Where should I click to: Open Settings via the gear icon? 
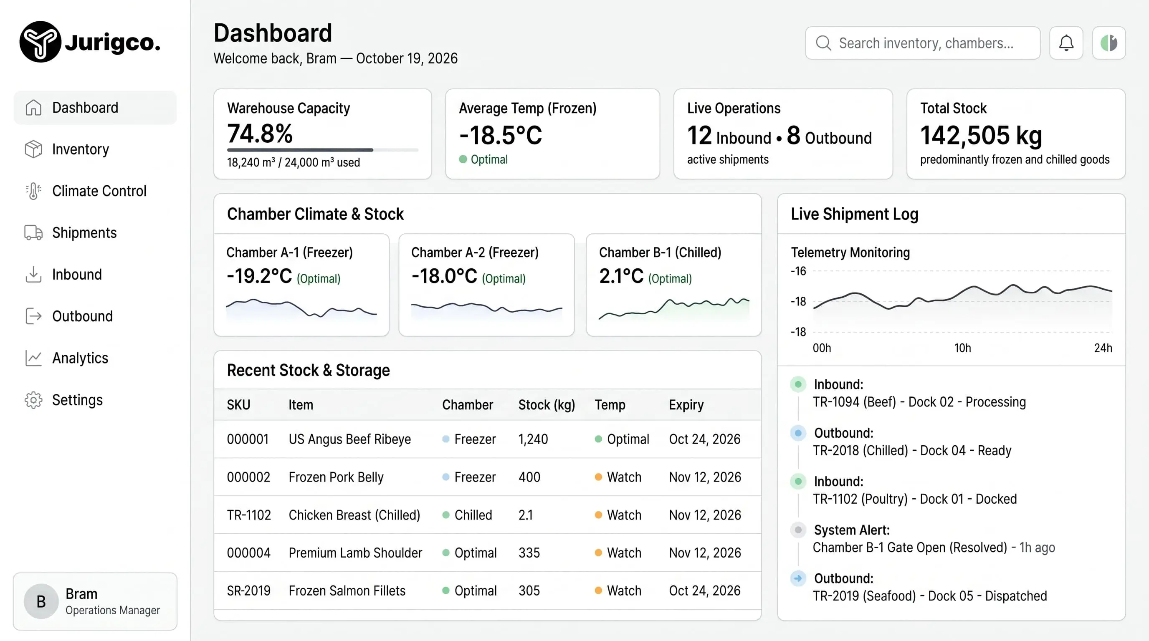pyautogui.click(x=33, y=400)
